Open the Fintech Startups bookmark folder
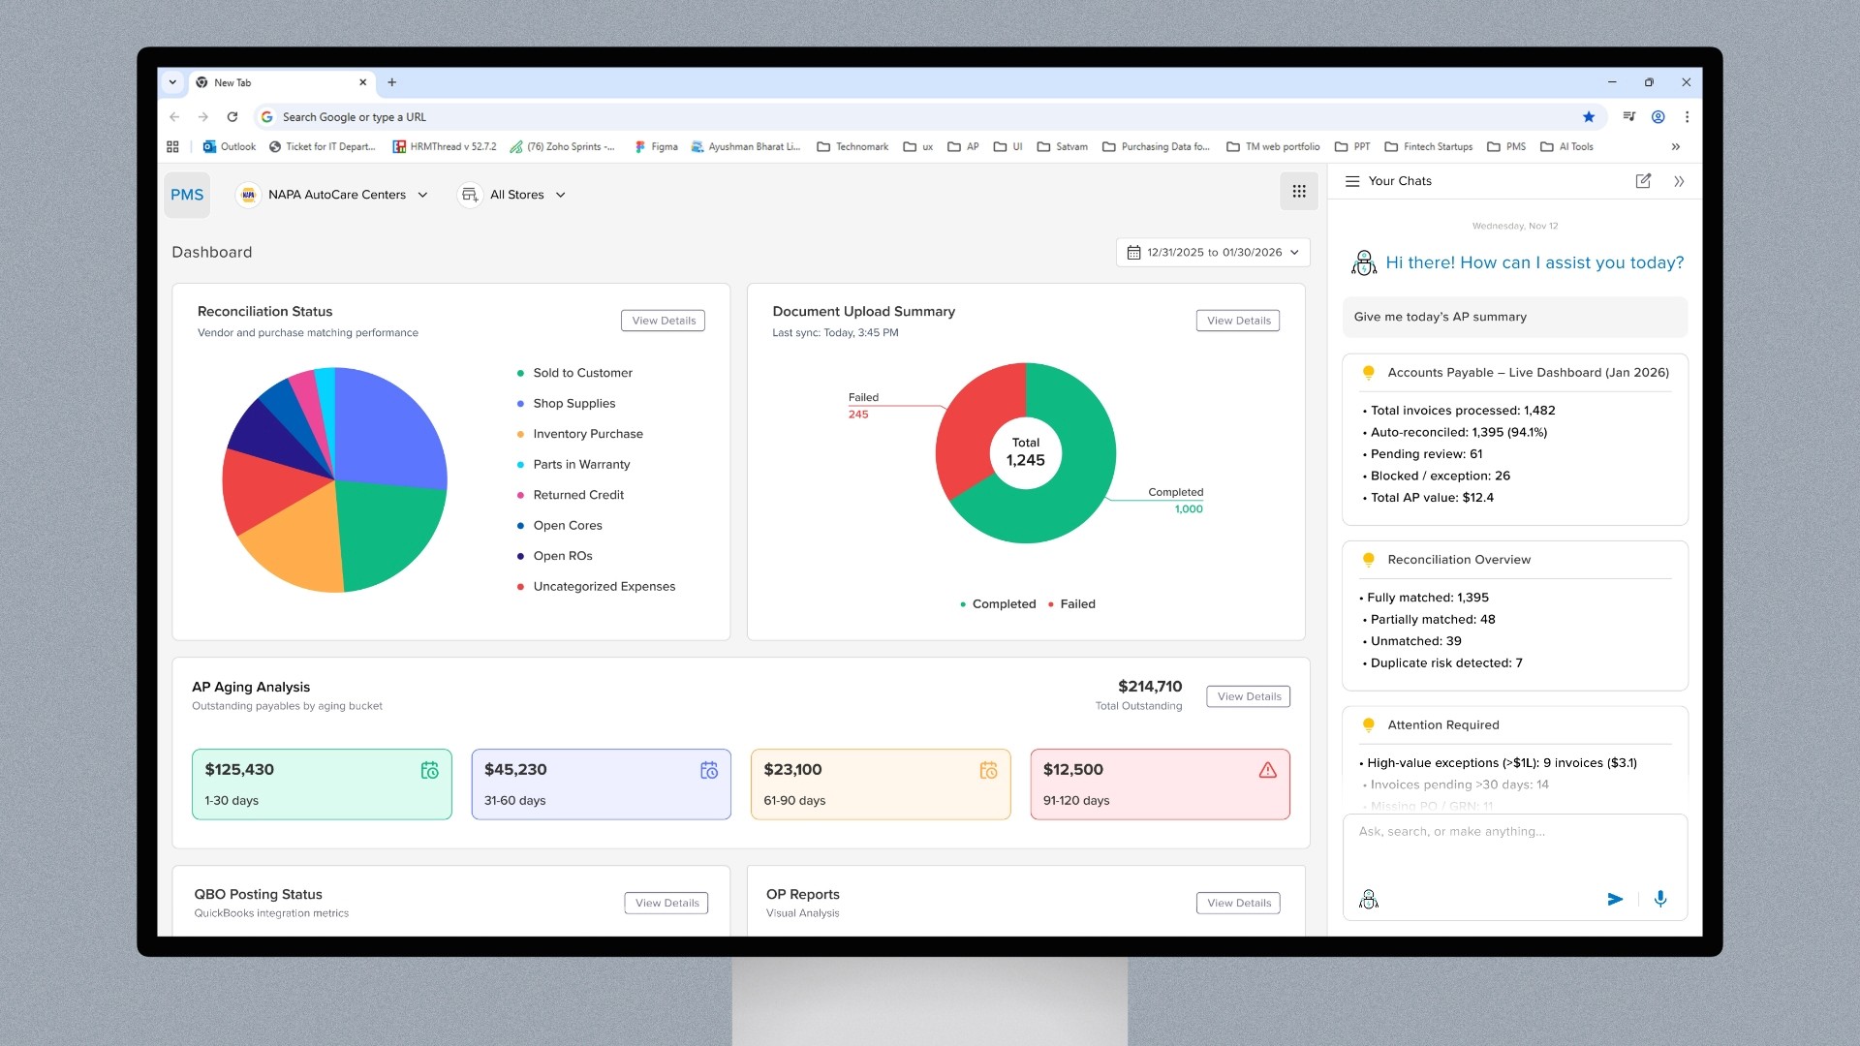1860x1046 pixels. [1429, 147]
